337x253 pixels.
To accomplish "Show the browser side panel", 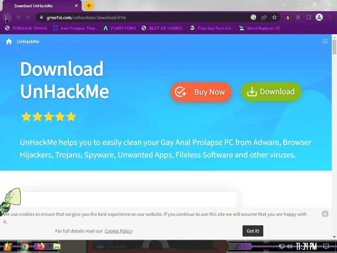I will click(309, 17).
